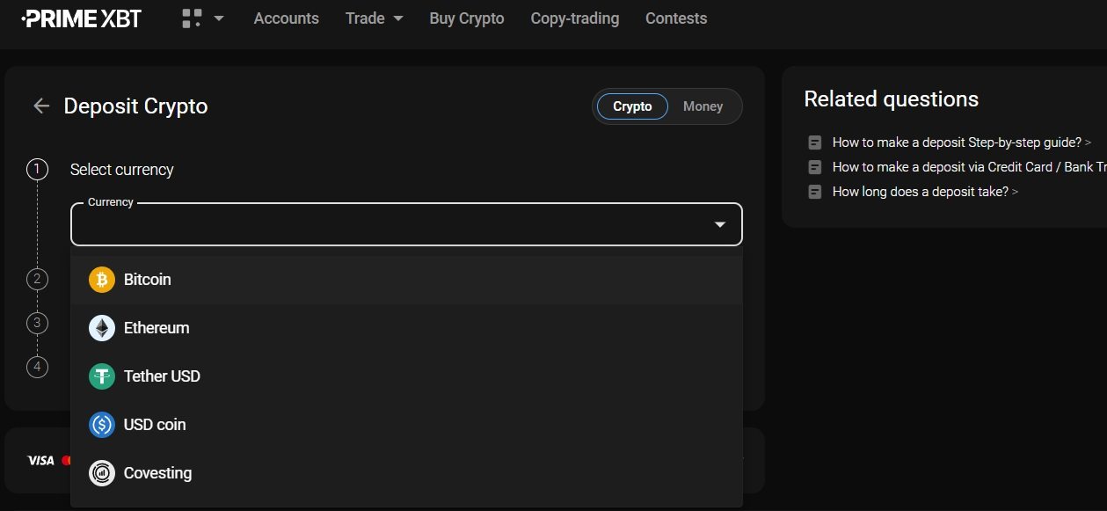Go to the Accounts page
Screen dimensions: 1107x511
point(287,18)
